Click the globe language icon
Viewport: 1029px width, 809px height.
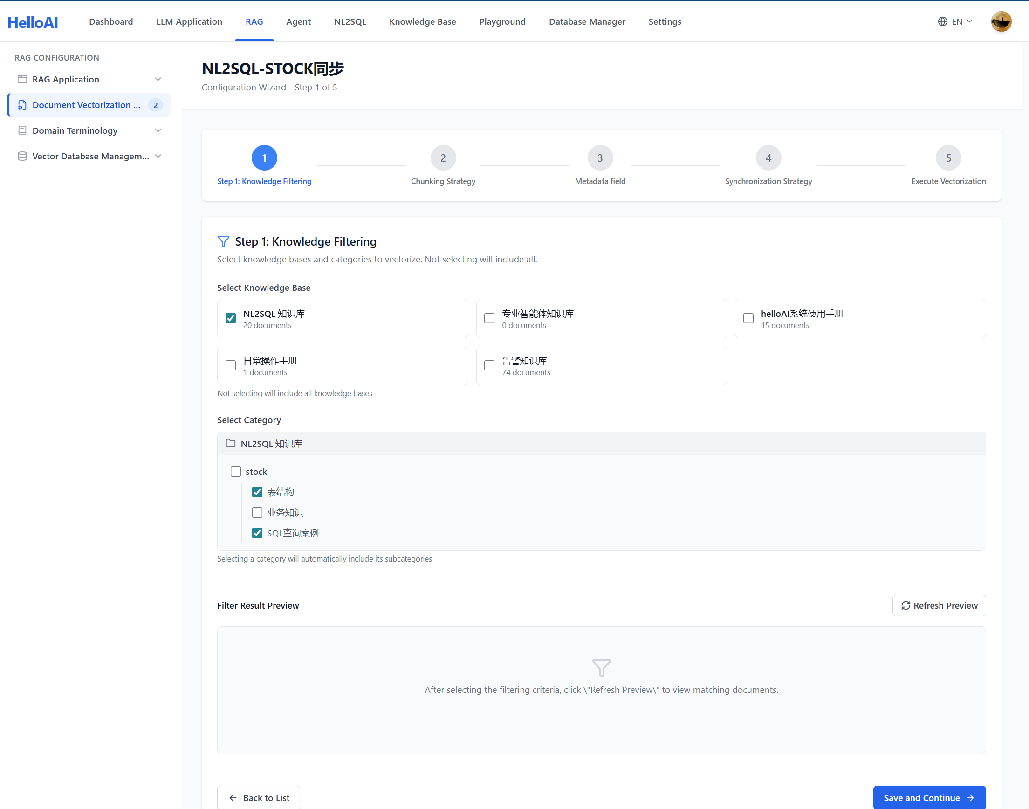coord(942,22)
